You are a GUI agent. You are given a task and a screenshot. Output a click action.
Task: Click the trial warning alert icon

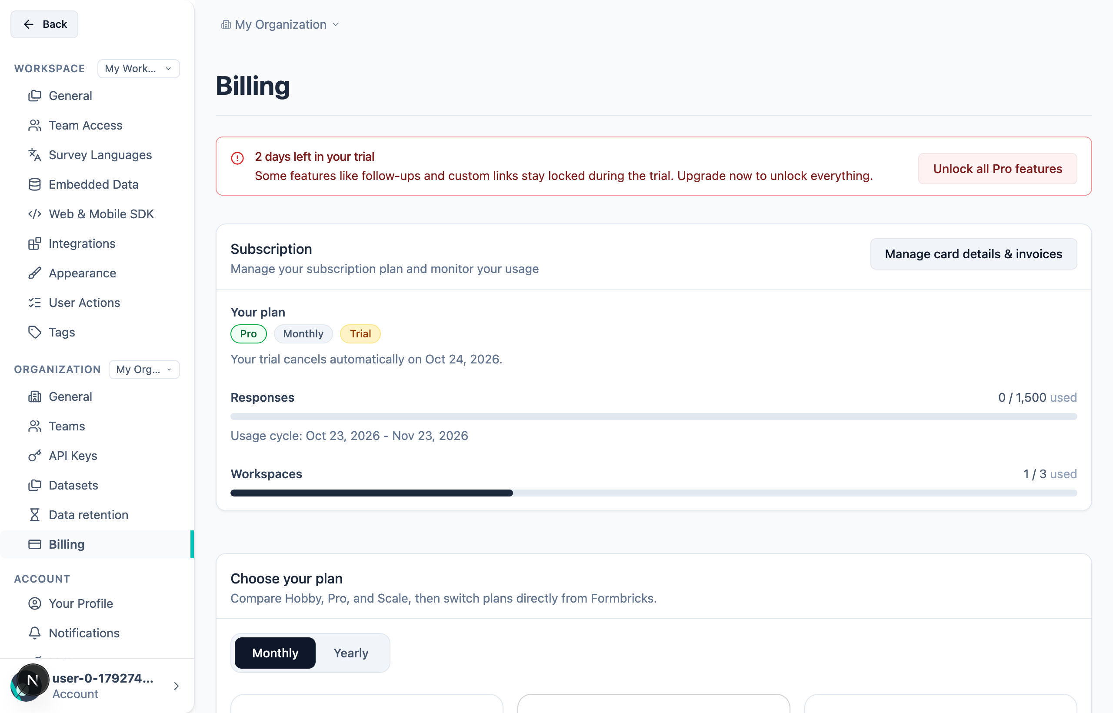(237, 158)
